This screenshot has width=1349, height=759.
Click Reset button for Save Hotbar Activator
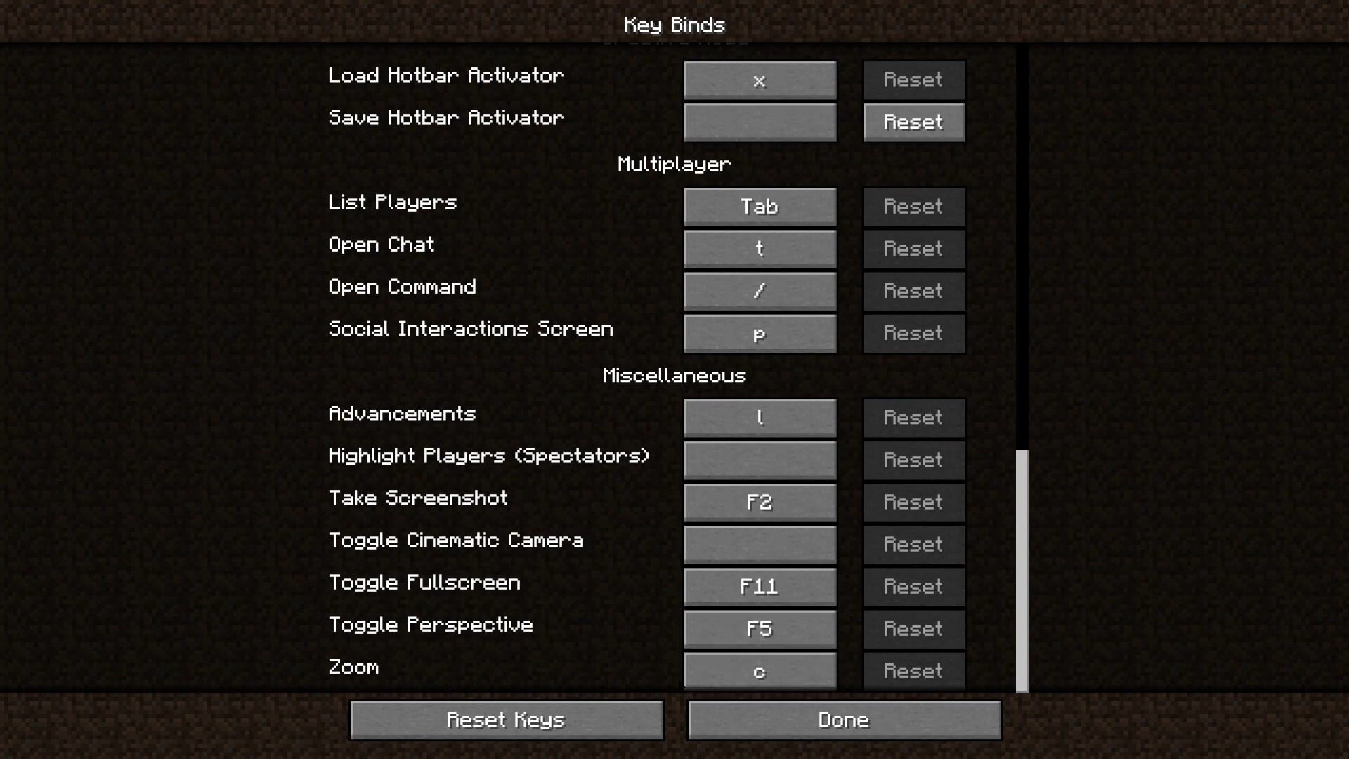pos(913,122)
